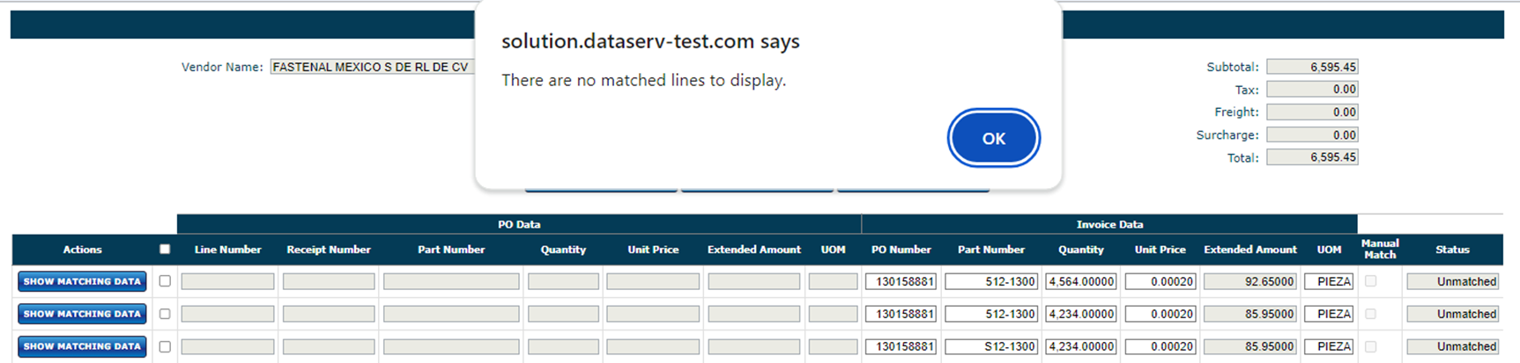The image size is (1520, 363).
Task: Click Show Matching Data in third row
Action: tap(82, 346)
